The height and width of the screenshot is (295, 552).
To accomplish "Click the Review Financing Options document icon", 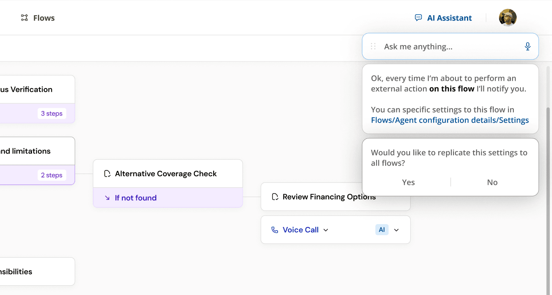I will 275,197.
